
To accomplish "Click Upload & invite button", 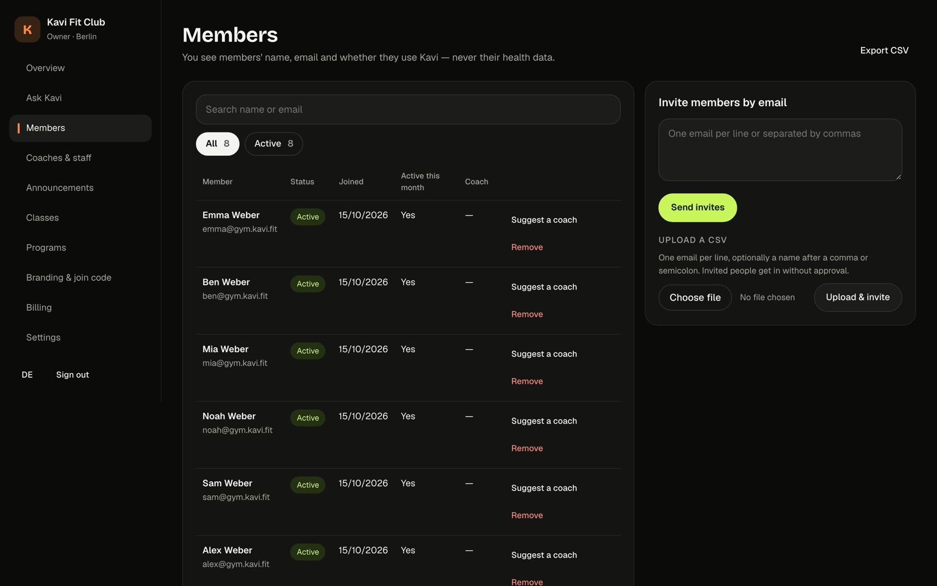I will coord(857,298).
